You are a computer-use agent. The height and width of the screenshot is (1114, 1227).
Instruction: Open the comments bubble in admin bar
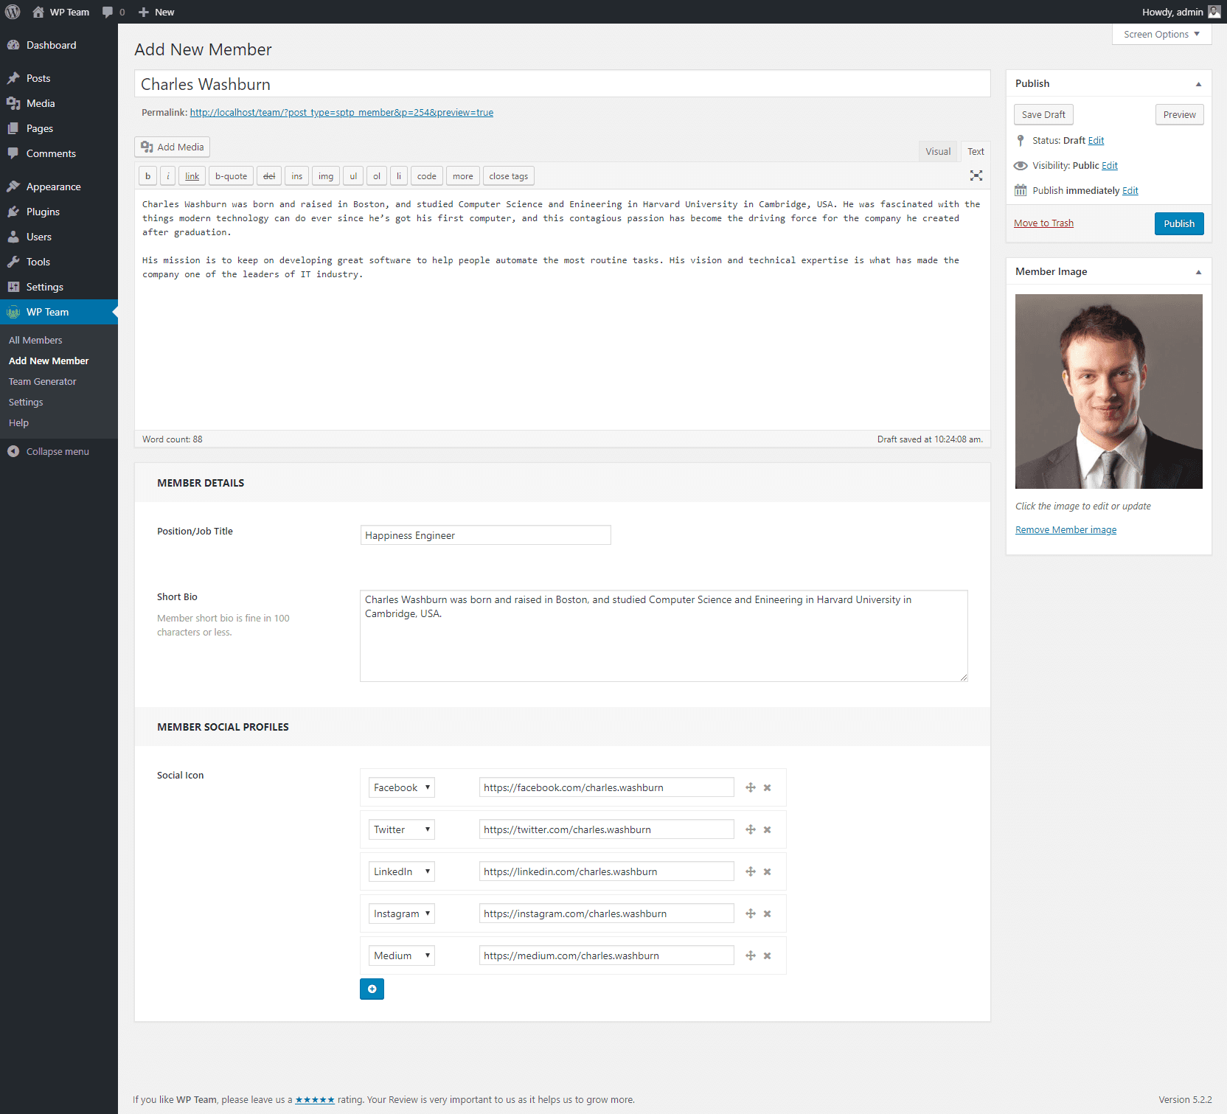[x=114, y=12]
